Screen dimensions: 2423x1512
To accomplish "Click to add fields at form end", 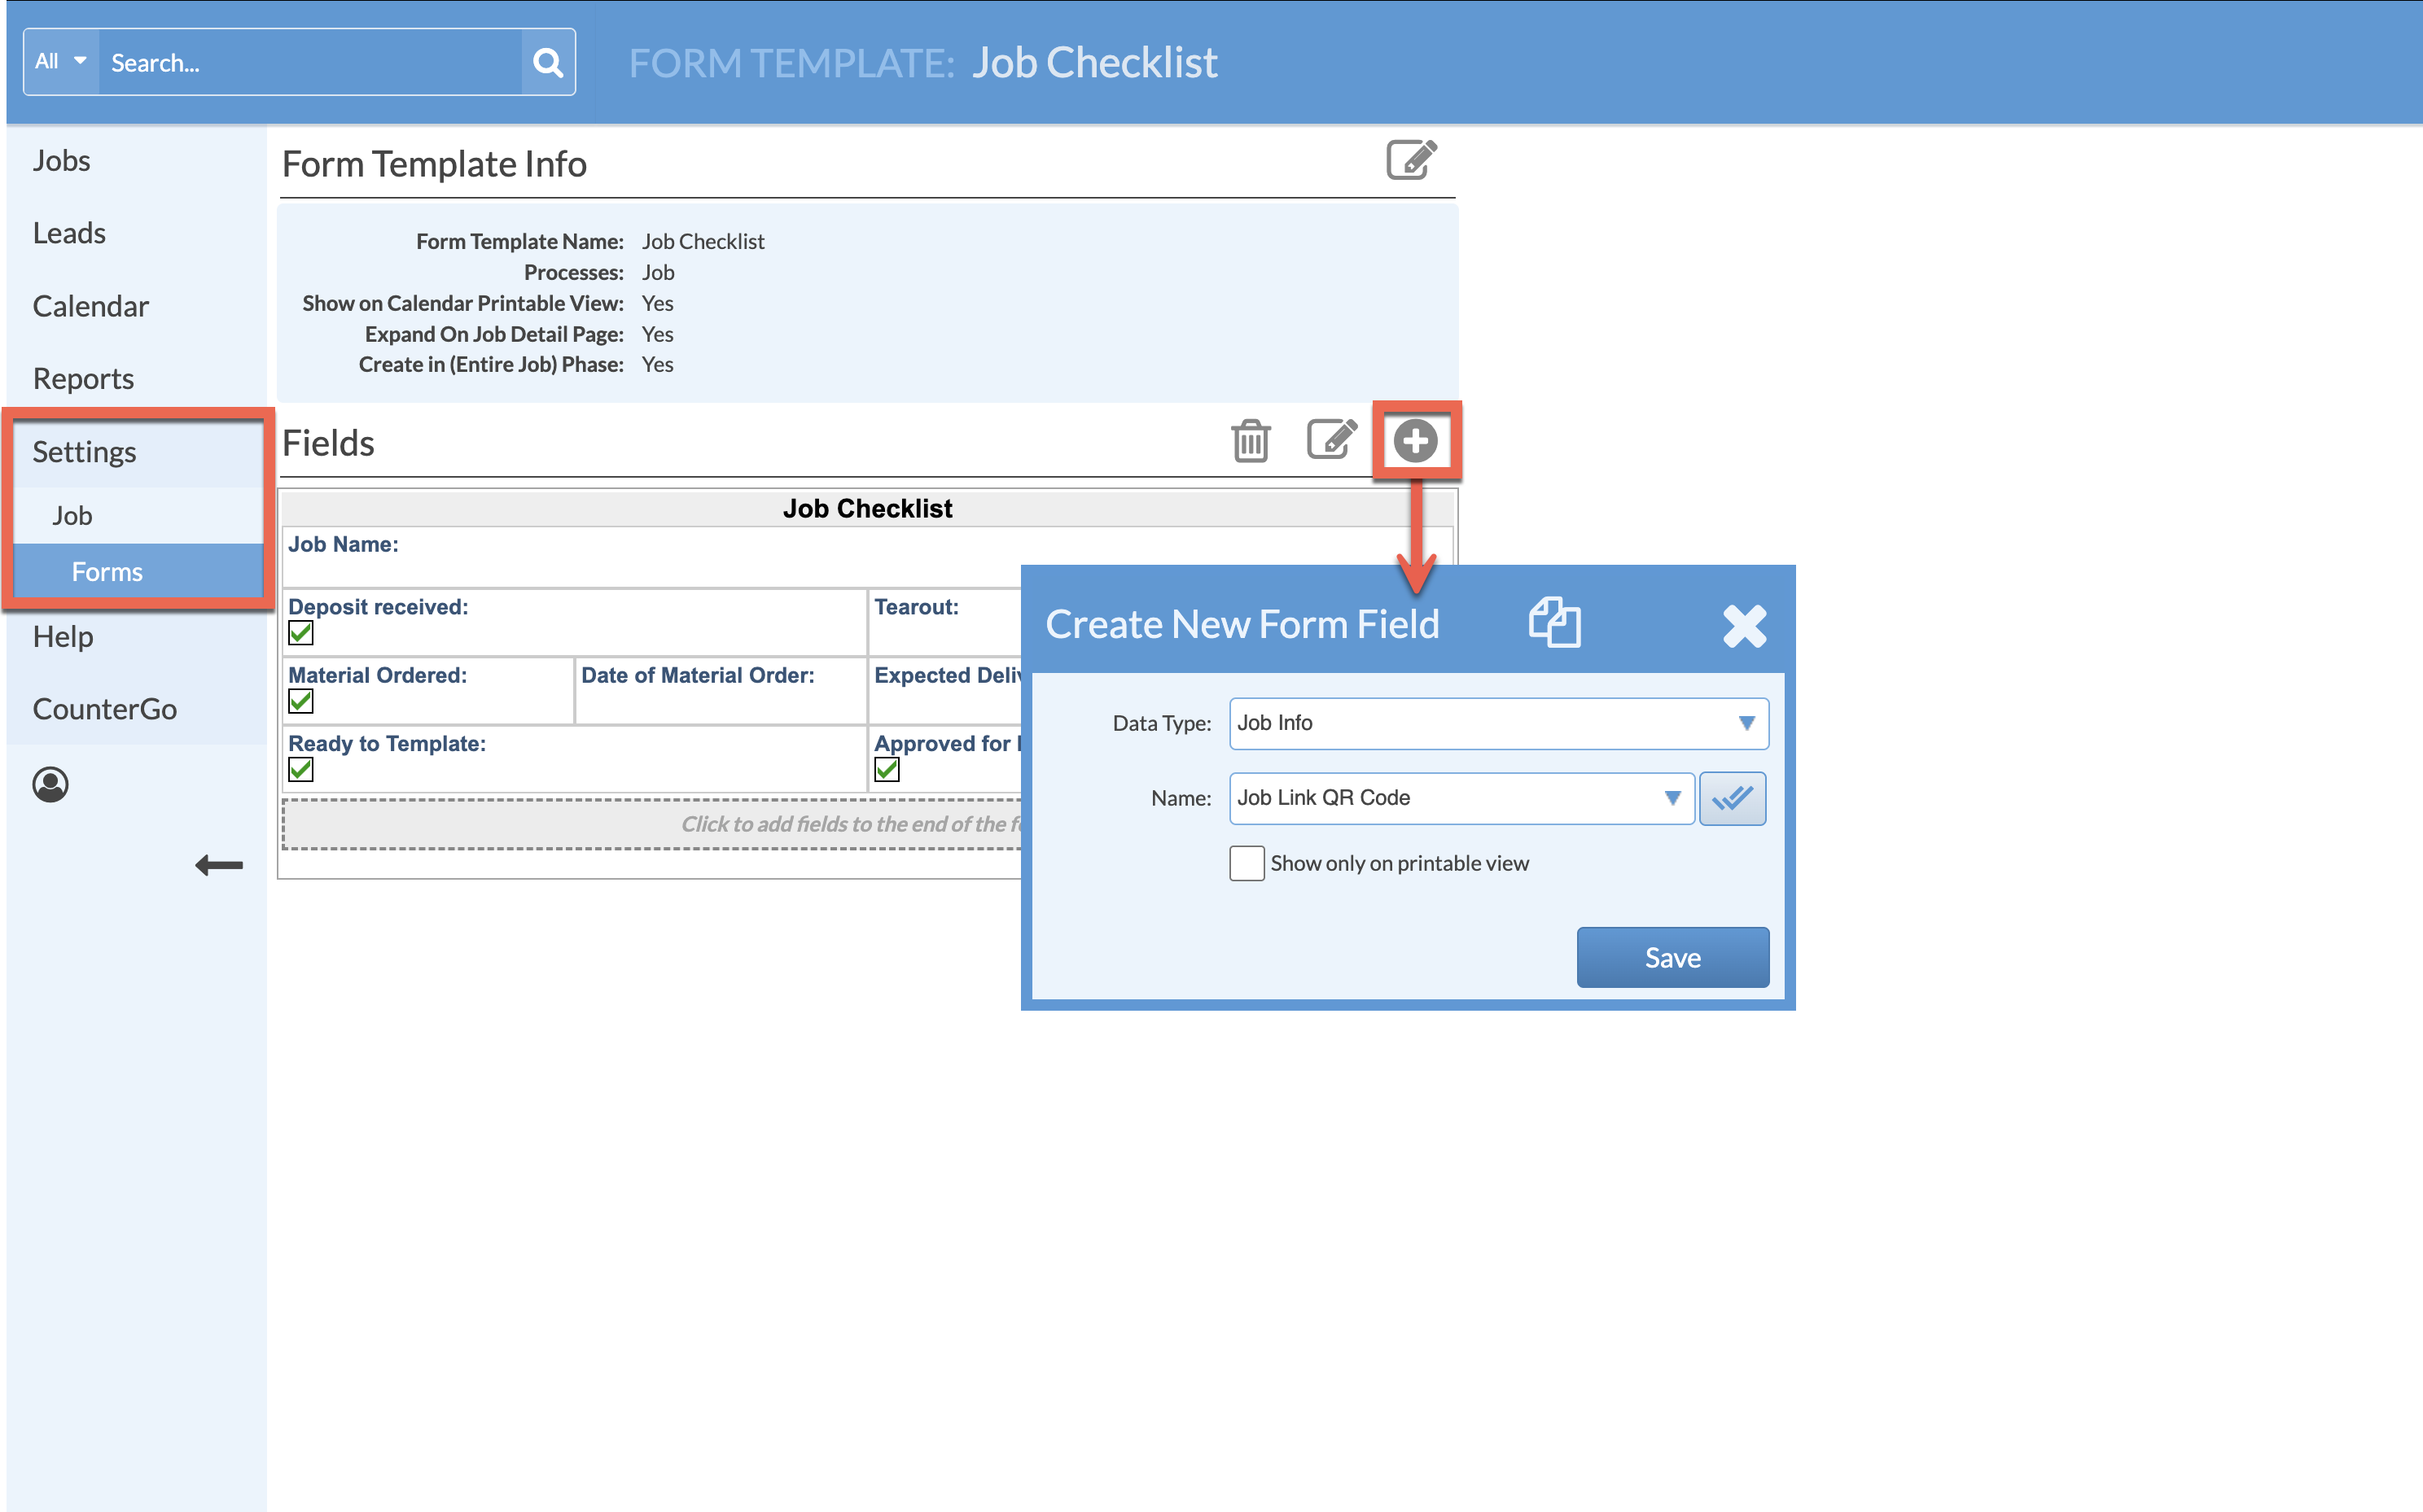I will point(651,824).
